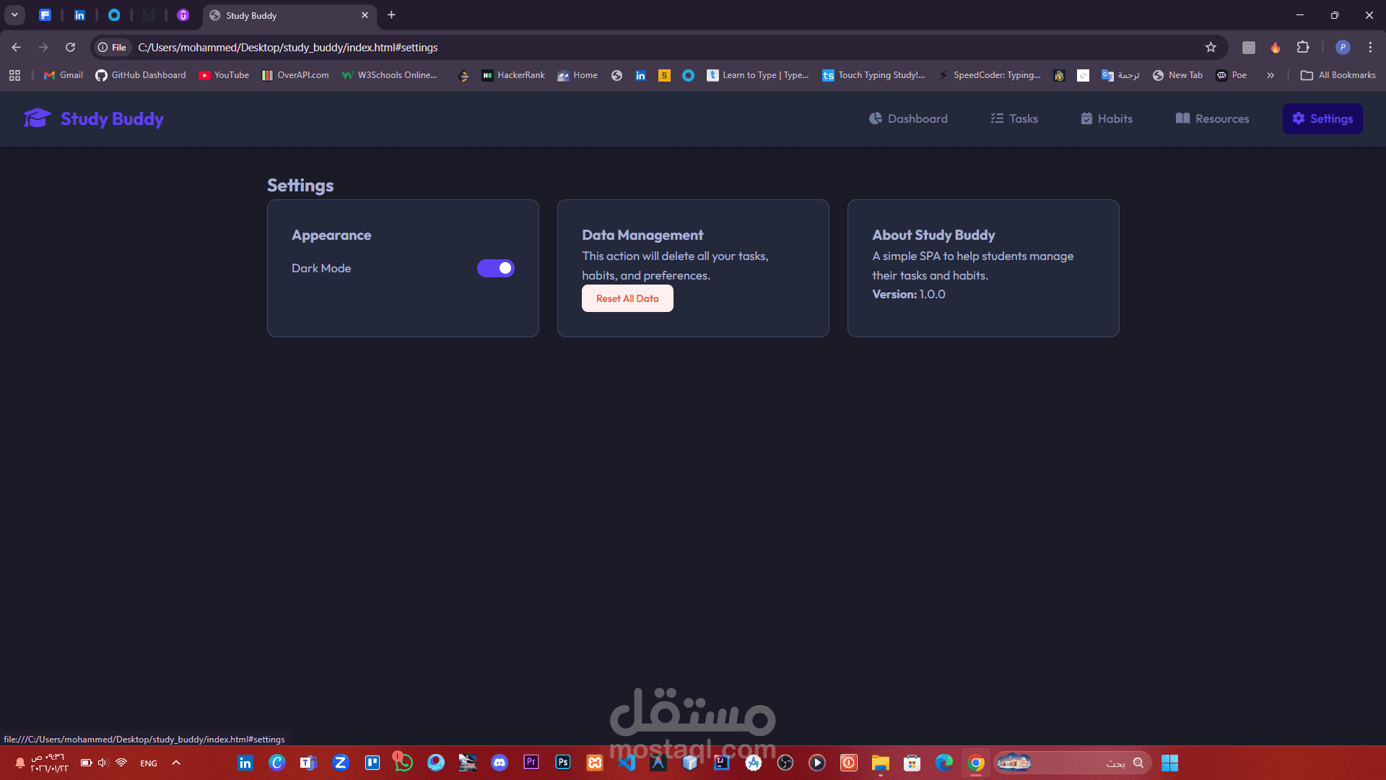The image size is (1386, 780).
Task: Launch Discord from the taskbar
Action: pos(500,763)
